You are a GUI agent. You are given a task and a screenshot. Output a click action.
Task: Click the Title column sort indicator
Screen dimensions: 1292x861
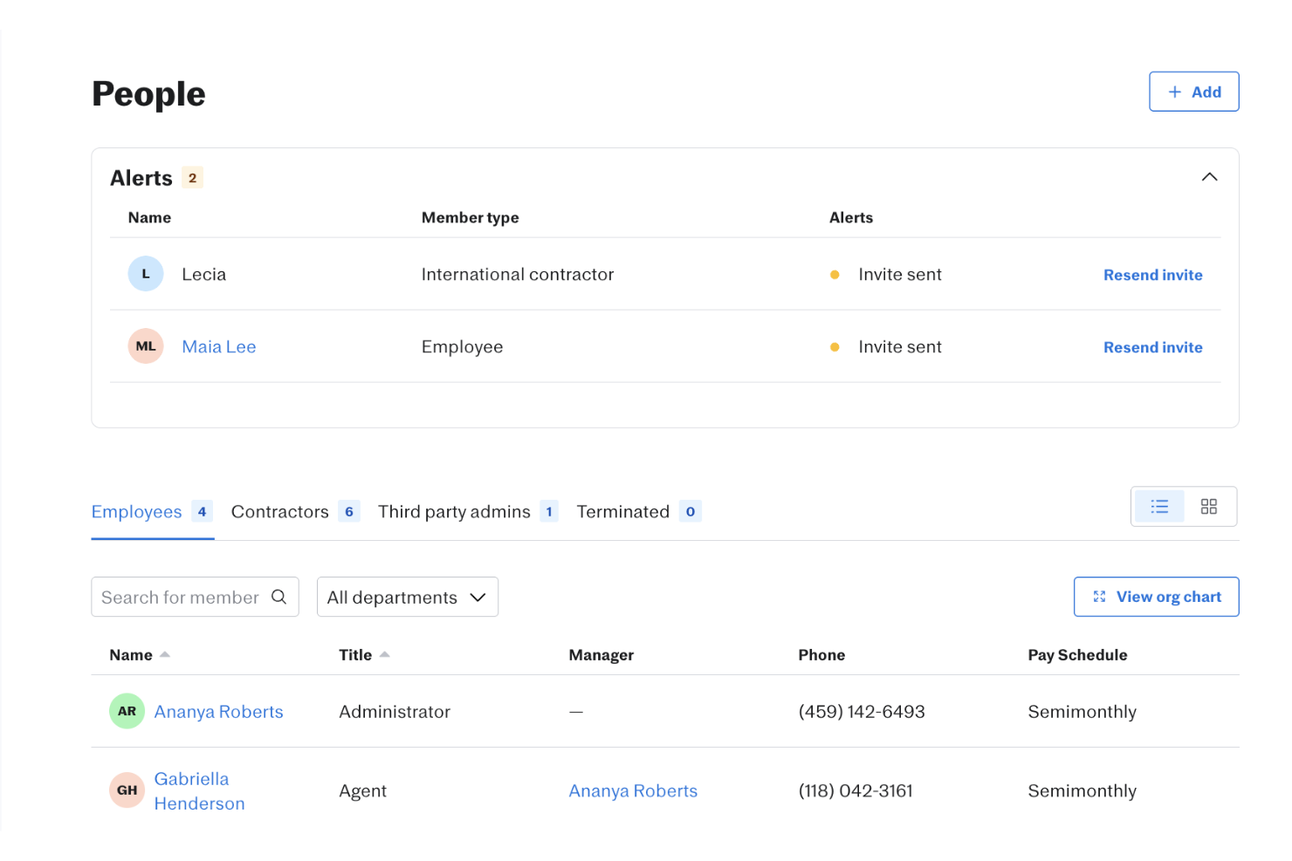[384, 653]
